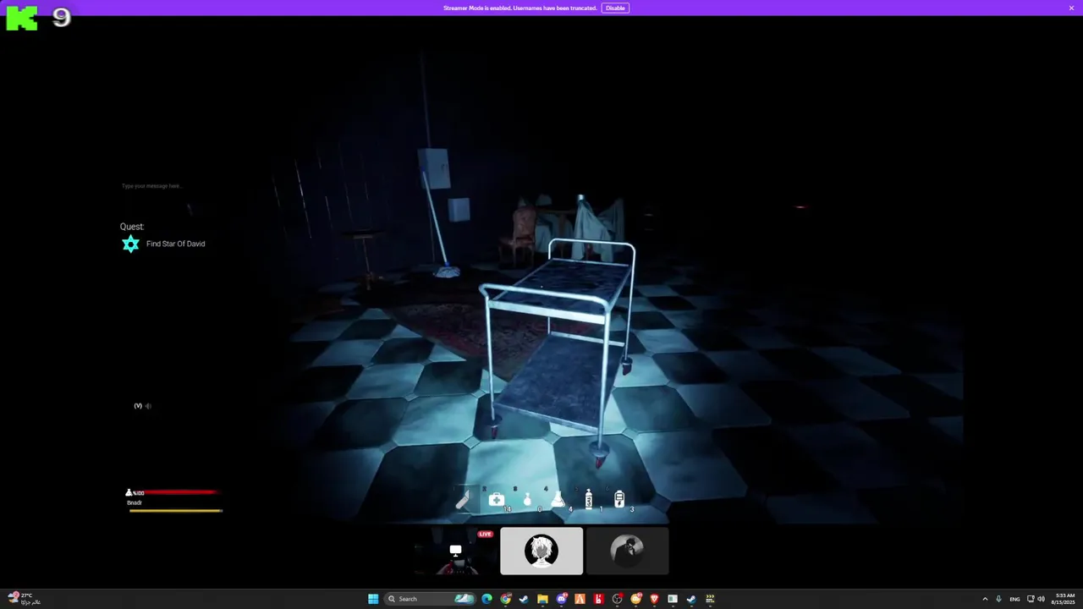
Task: Click the 'Quest:' heading text
Action: 132,227
